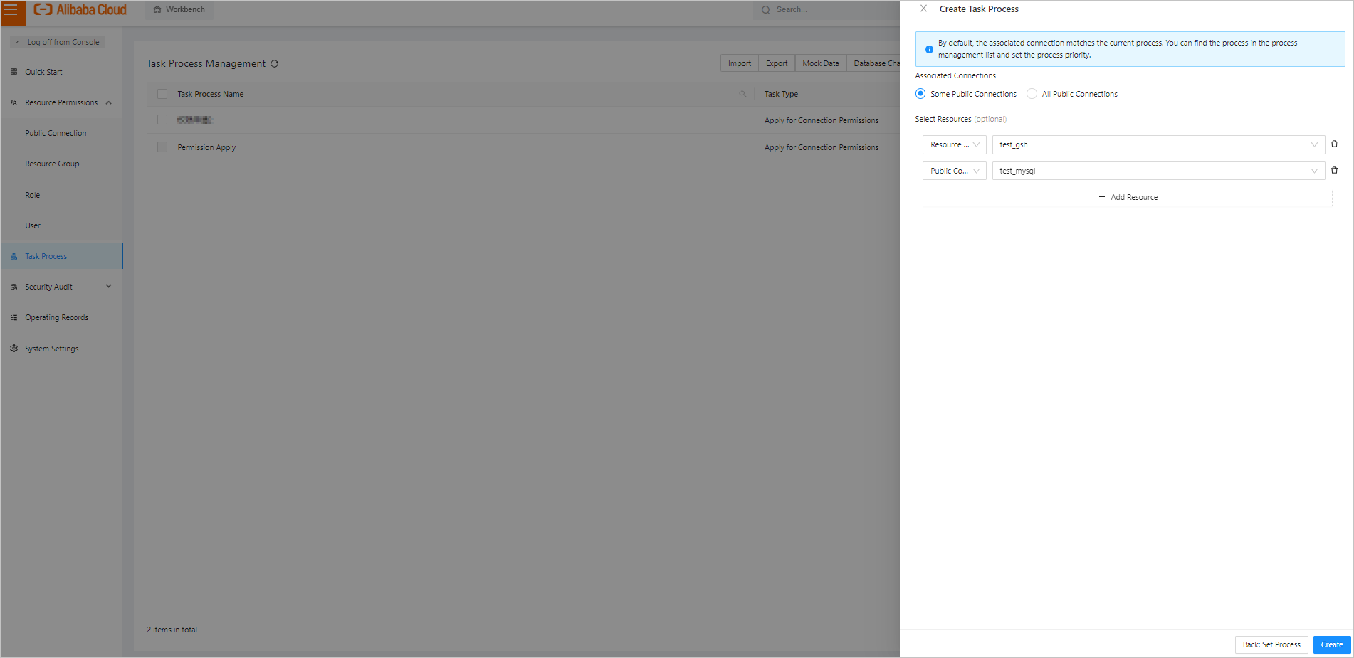Click the Operating Records list icon
Screen dimensions: 1354x658
click(14, 317)
